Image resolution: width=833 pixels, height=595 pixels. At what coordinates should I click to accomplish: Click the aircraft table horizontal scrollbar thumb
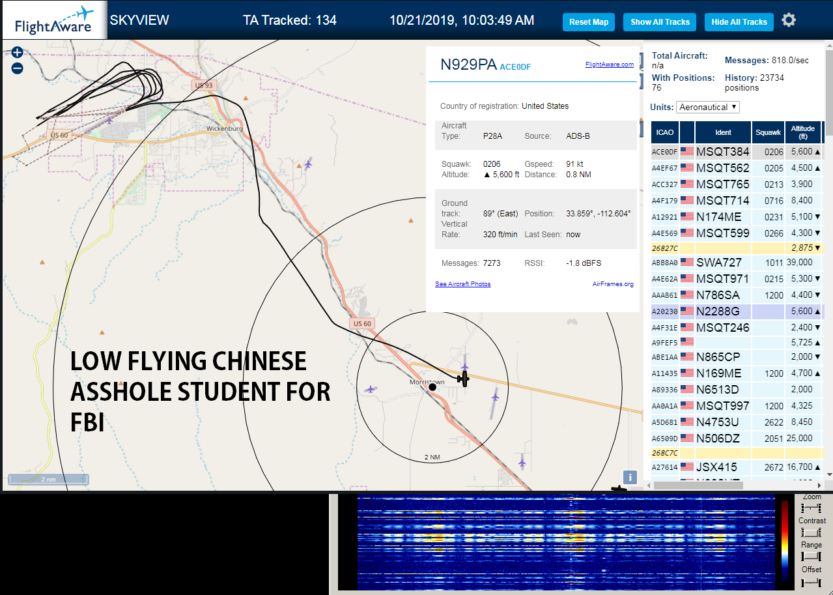[698, 486]
